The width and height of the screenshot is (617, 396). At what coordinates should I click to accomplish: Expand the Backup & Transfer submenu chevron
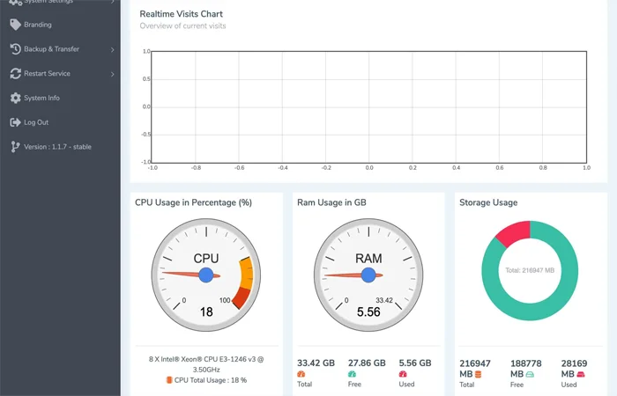coord(113,49)
